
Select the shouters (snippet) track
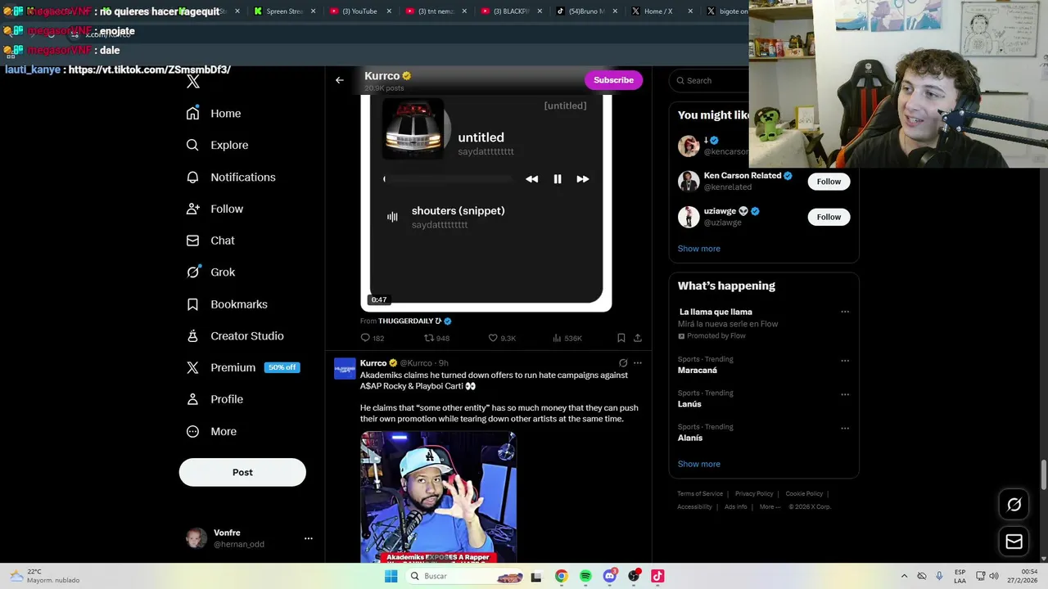pyautogui.click(x=458, y=217)
